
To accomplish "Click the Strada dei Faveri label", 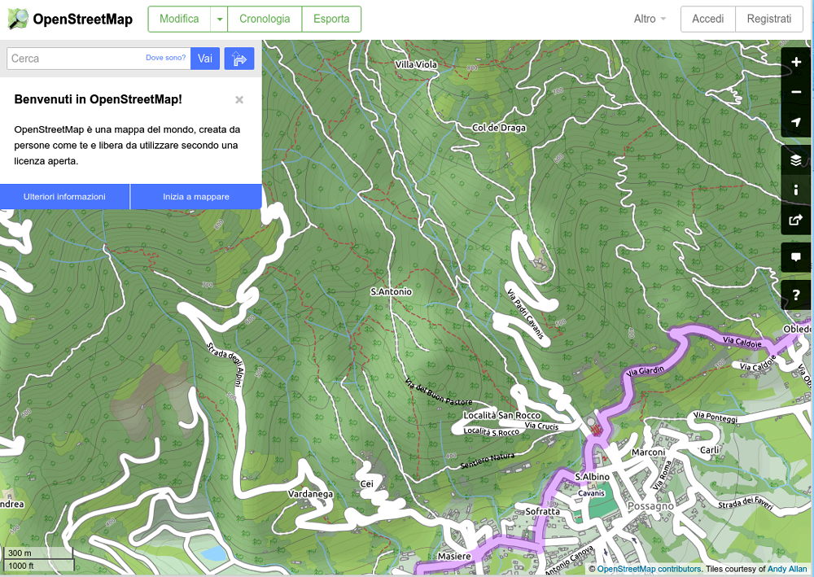I will (x=746, y=503).
